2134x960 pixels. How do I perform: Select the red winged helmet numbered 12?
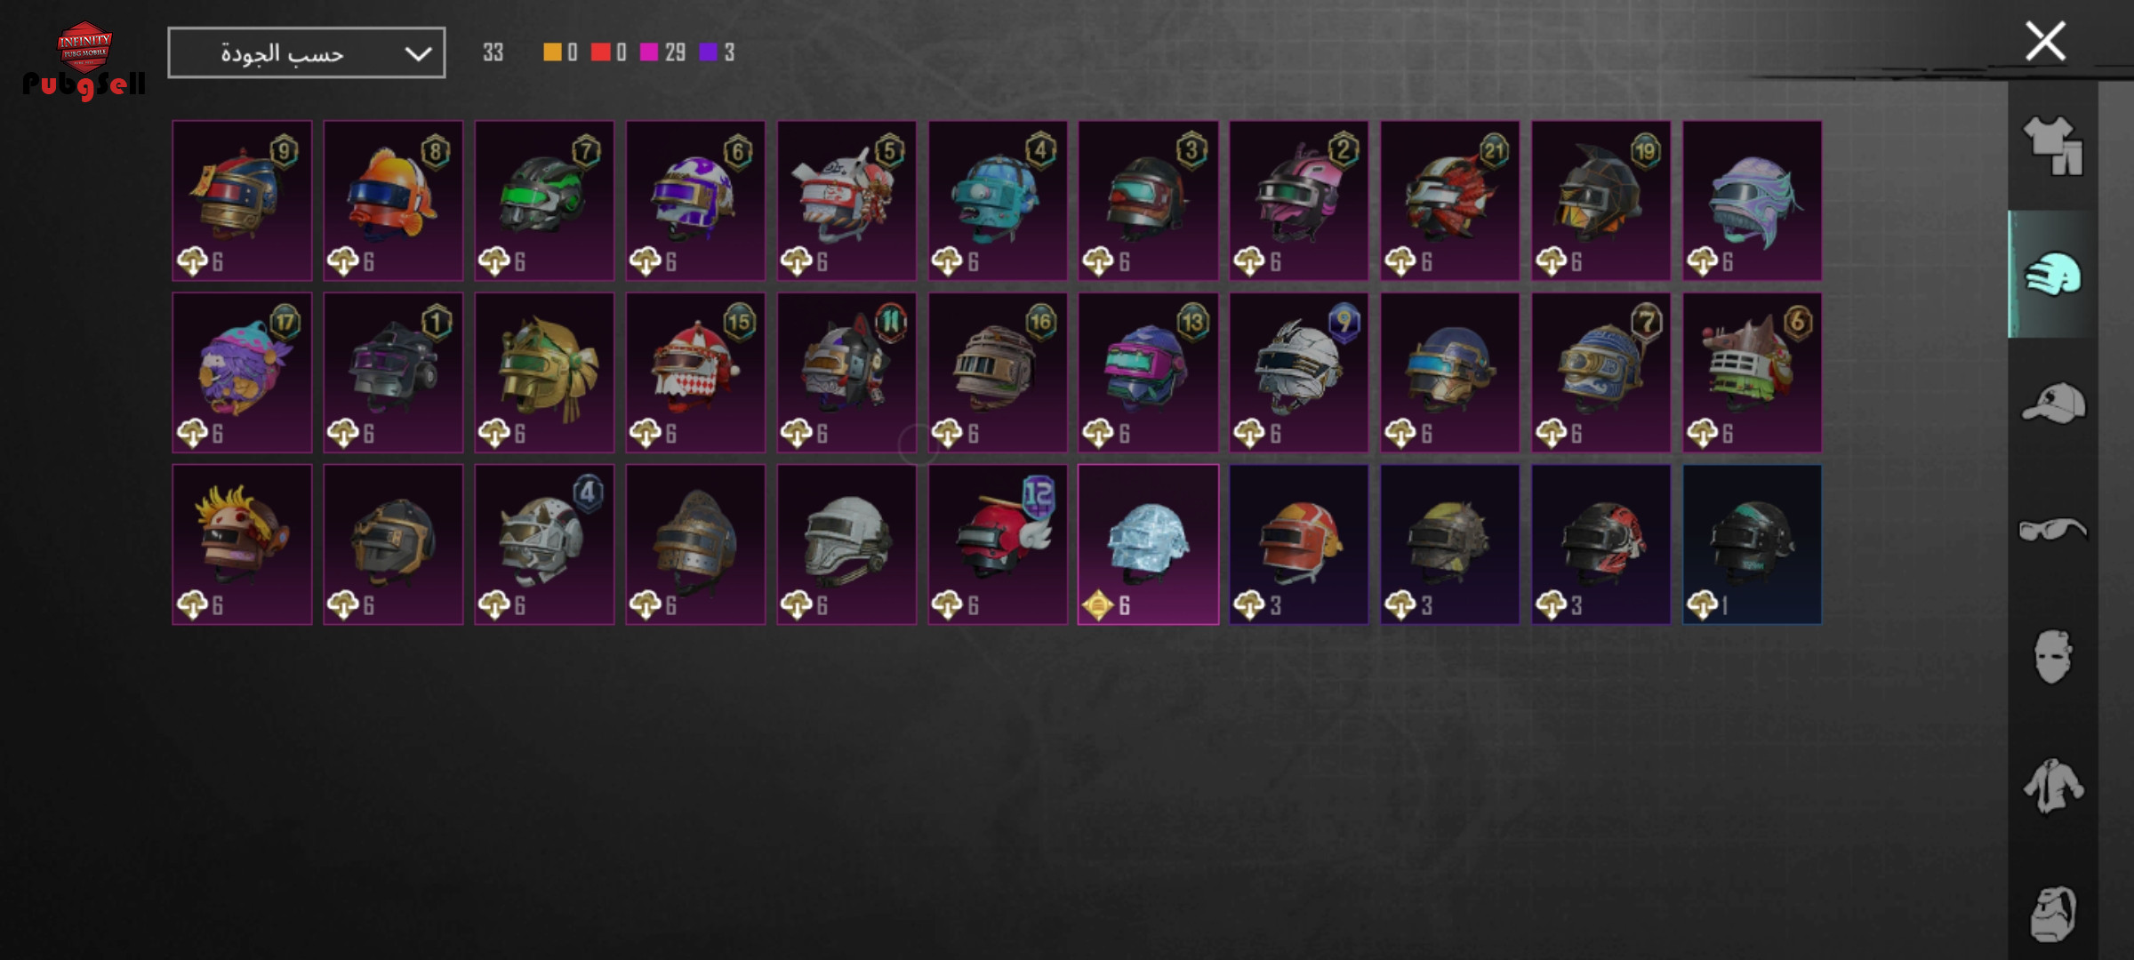tap(998, 544)
